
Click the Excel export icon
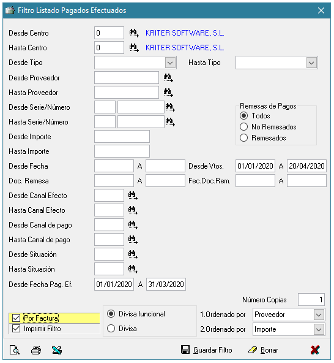57,350
